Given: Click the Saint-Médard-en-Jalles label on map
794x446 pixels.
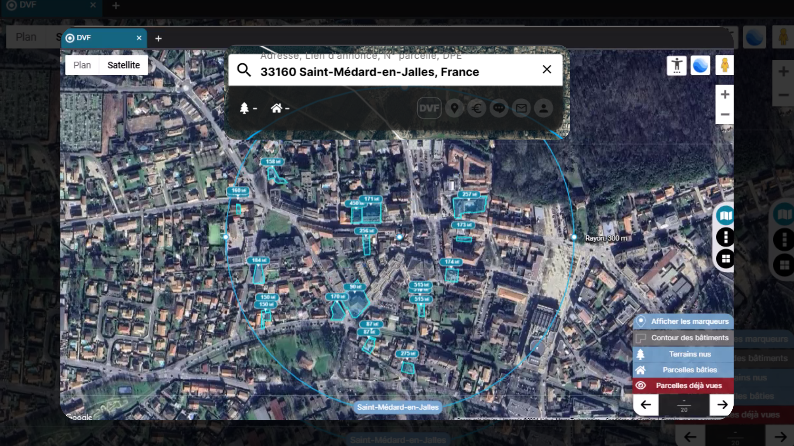Looking at the screenshot, I should [x=398, y=407].
